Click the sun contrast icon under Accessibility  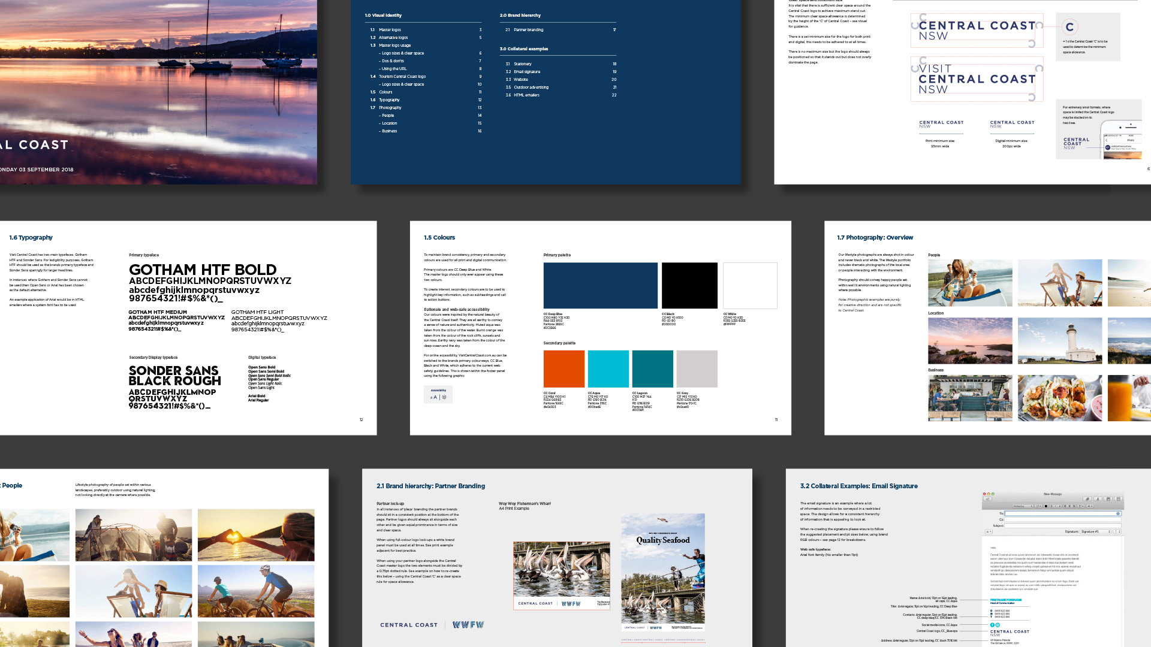tap(444, 397)
